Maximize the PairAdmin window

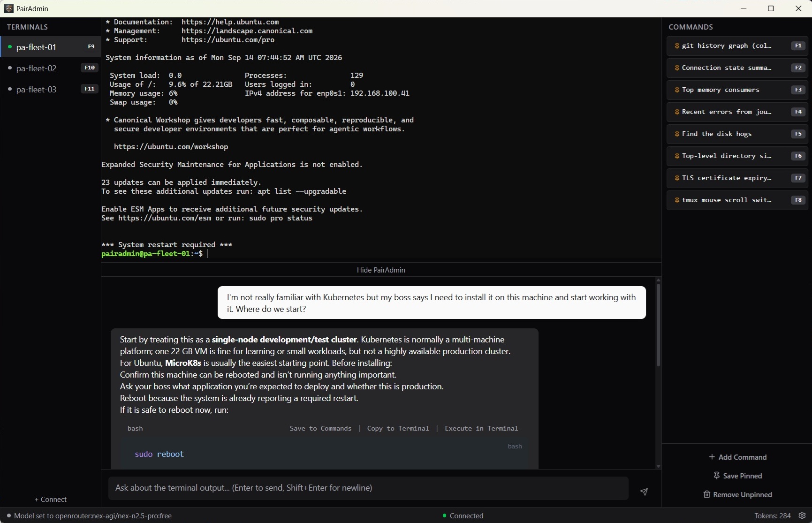tap(771, 8)
